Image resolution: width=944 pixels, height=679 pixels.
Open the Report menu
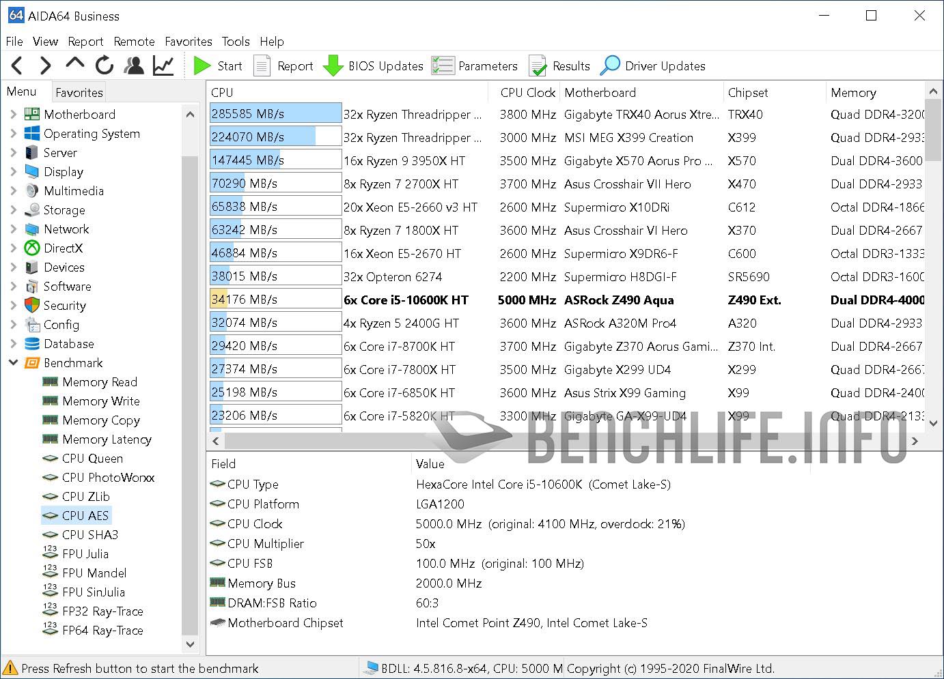(x=85, y=42)
